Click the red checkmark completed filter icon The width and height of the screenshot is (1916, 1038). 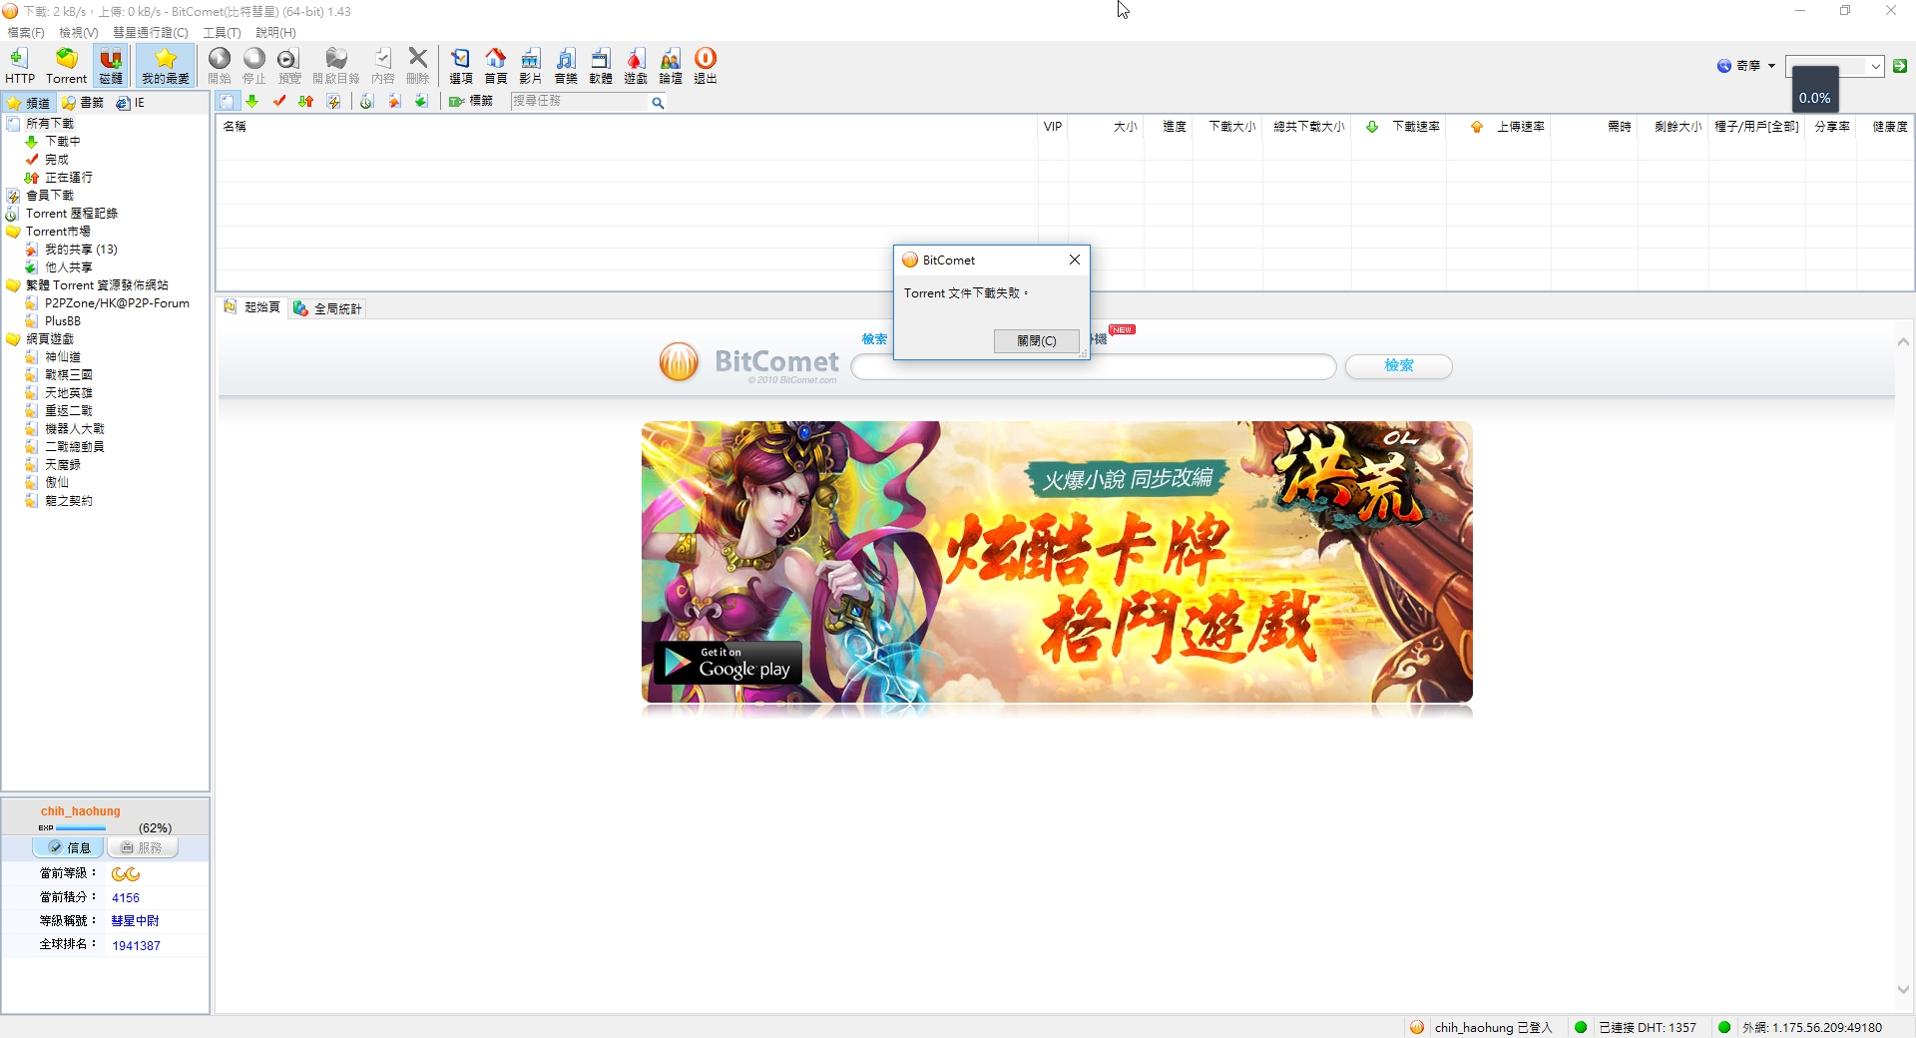(279, 102)
